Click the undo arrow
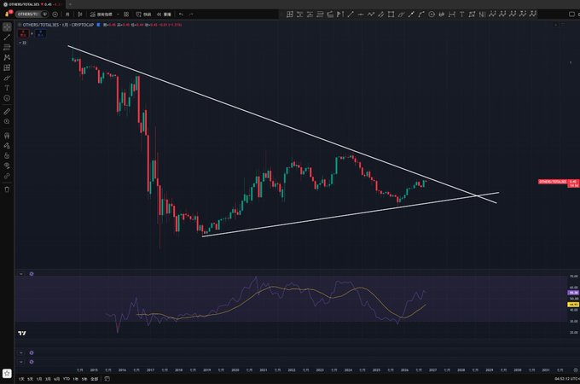This screenshot has width=580, height=384. point(181,14)
